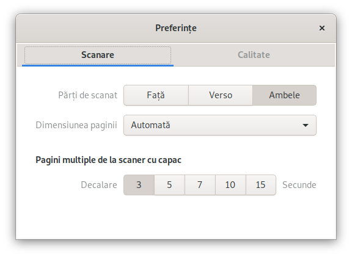The image size is (352, 257).
Task: Set delay to 3 seconds
Action: (139, 185)
